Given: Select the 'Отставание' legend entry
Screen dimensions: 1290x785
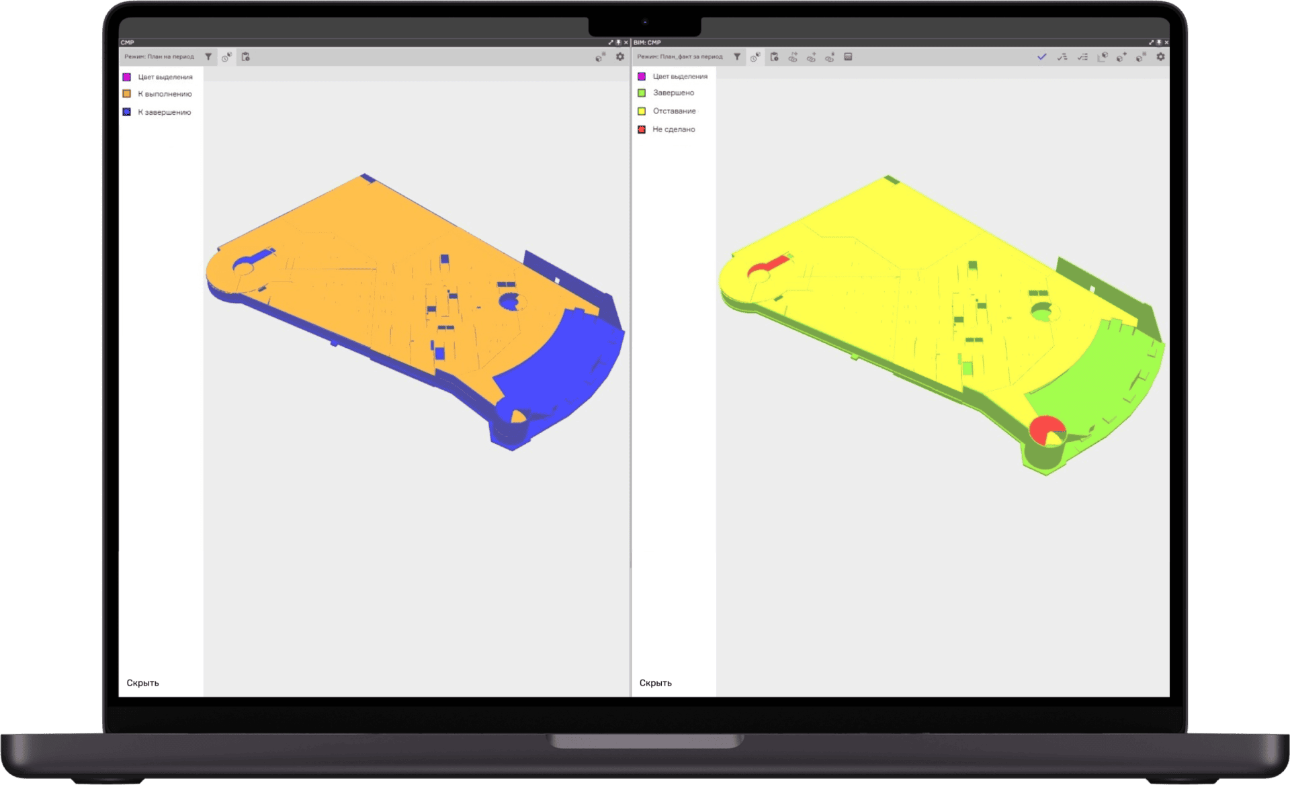Looking at the screenshot, I should [x=674, y=111].
